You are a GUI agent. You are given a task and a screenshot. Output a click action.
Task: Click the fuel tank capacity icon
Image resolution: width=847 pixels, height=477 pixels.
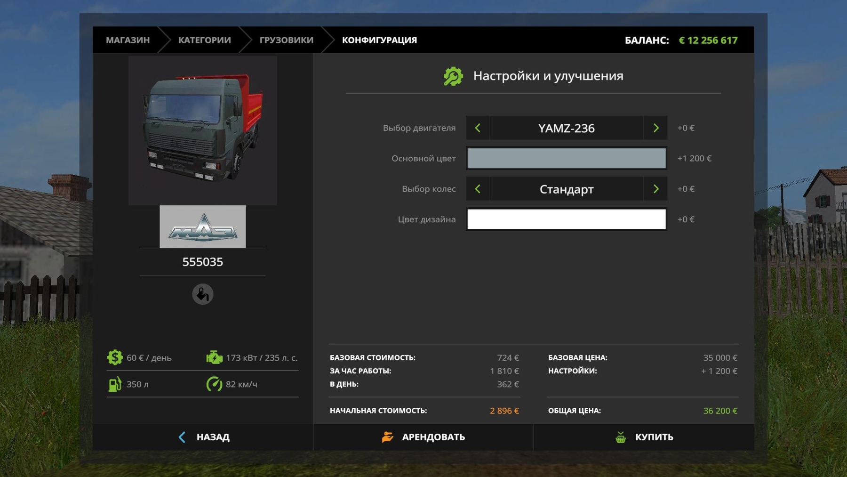point(115,384)
